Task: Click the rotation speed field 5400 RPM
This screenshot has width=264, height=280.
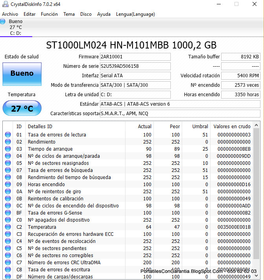Action: (x=241, y=76)
